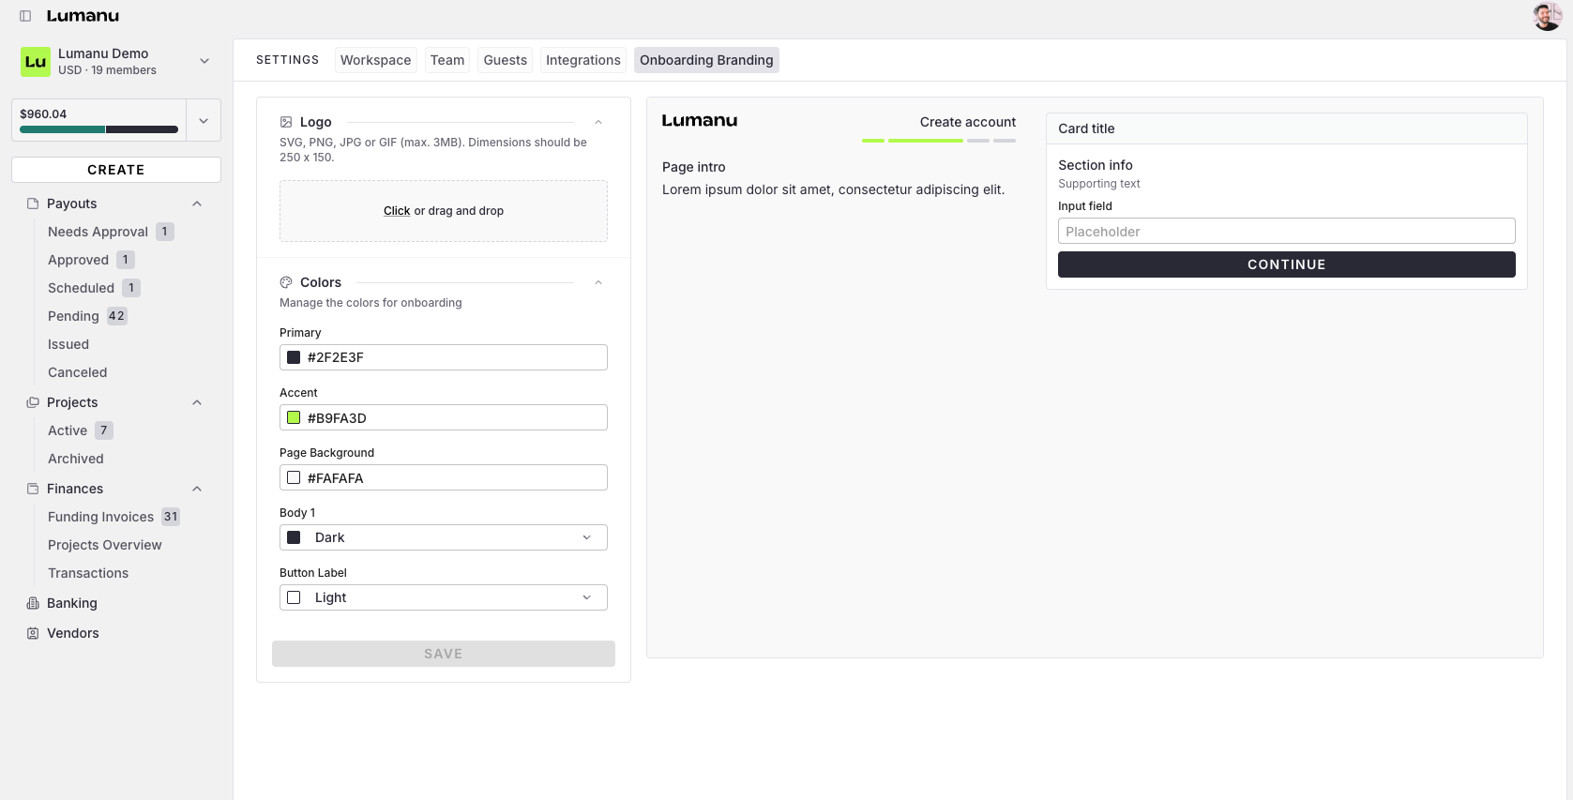
Task: Click the Page Background color swatch
Action: pyautogui.click(x=294, y=477)
